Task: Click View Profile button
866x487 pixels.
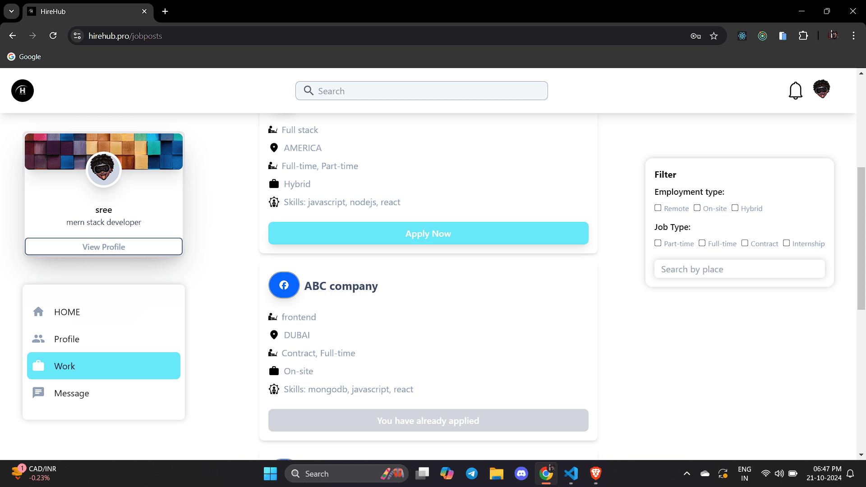Action: 104,247
